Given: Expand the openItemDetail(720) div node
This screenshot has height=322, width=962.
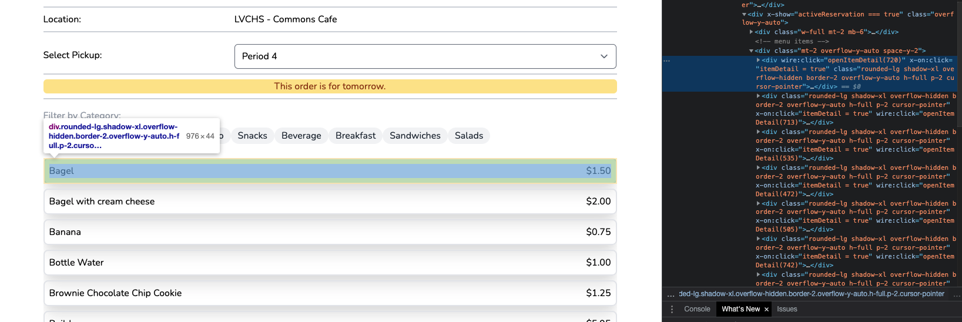Looking at the screenshot, I should (759, 60).
